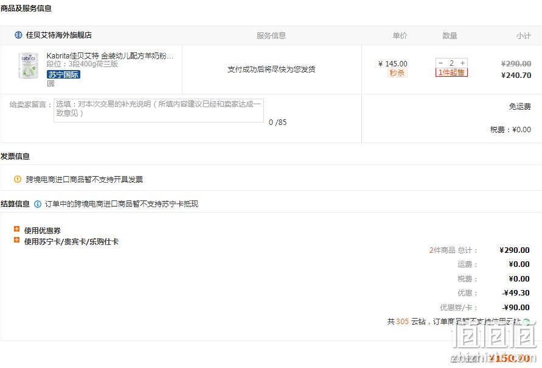The height and width of the screenshot is (368, 542).
Task: Click the 1件起售 label under quantity
Action: [x=451, y=73]
